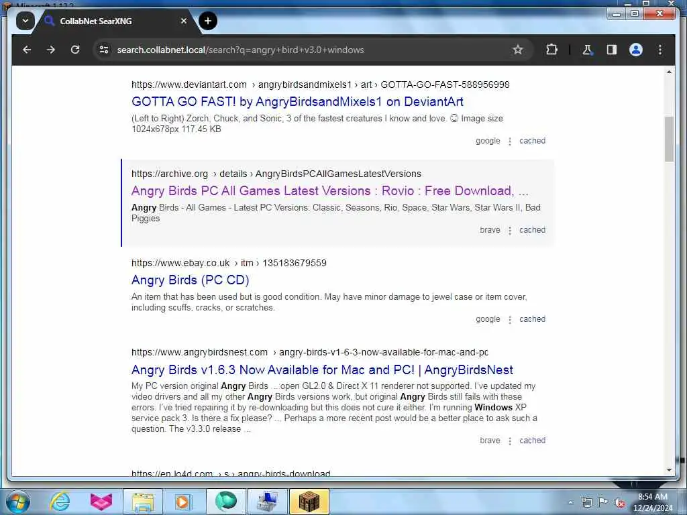The image size is (687, 515).
Task: Click the browser back arrow
Action: pos(27,50)
